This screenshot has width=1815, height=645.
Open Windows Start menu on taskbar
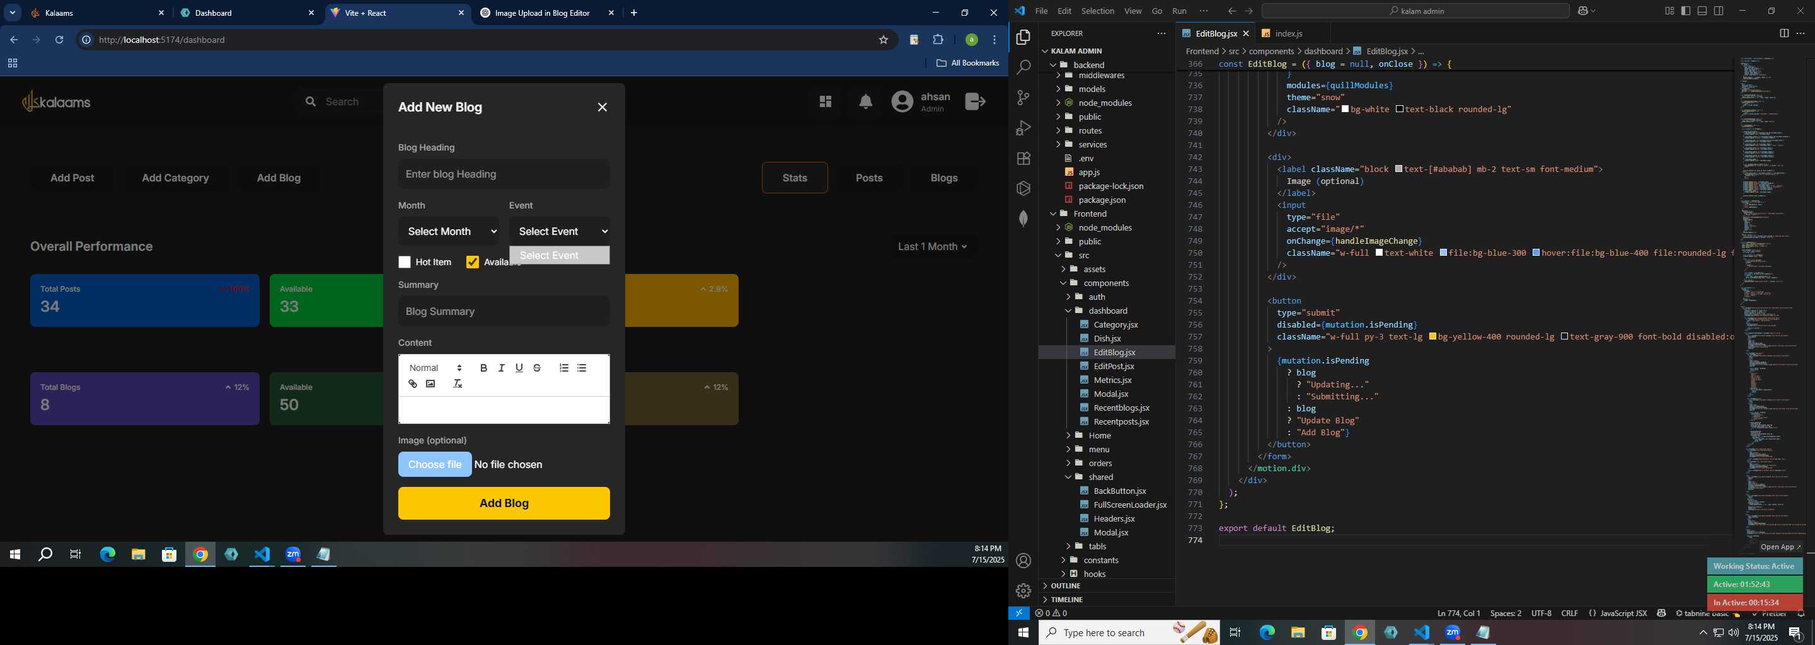(1023, 633)
